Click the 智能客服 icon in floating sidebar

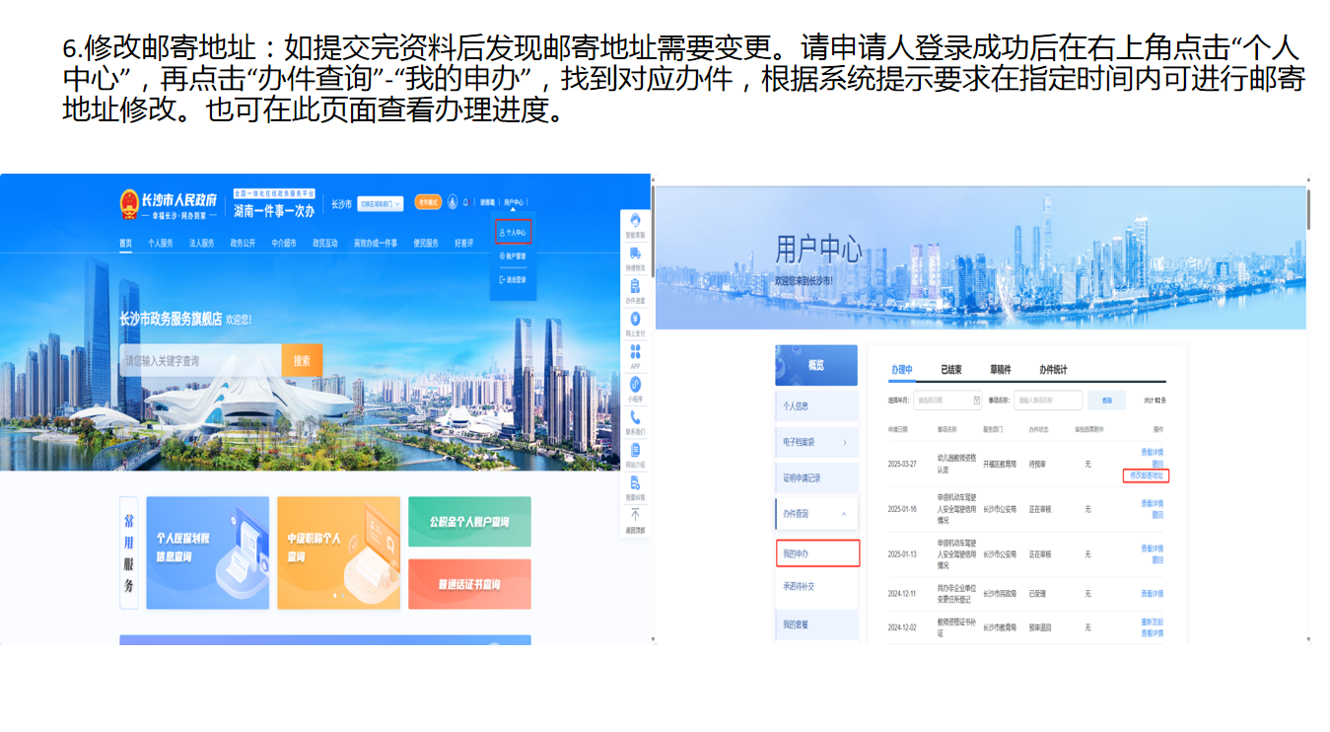pos(635,222)
